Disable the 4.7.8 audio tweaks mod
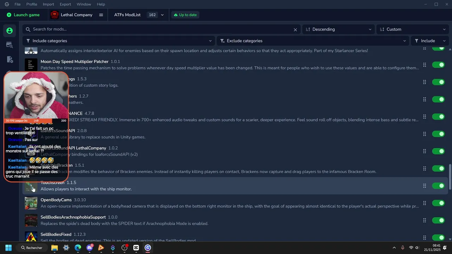The image size is (452, 254). tap(438, 117)
